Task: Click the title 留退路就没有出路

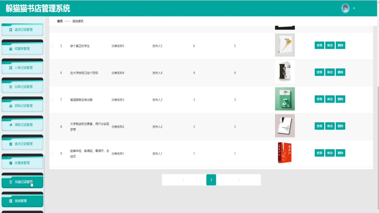Action: coord(81,100)
